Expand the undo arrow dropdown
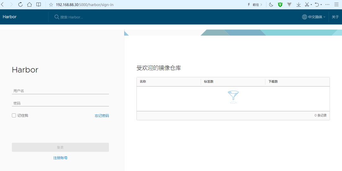Image resolution: width=342 pixels, height=171 pixels. [x=321, y=4]
